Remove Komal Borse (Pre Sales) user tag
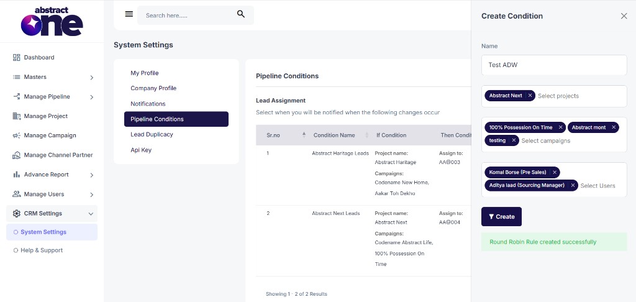 click(x=554, y=173)
